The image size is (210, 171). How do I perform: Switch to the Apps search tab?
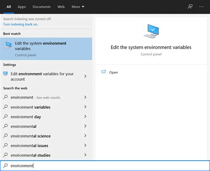pyautogui.click(x=22, y=7)
